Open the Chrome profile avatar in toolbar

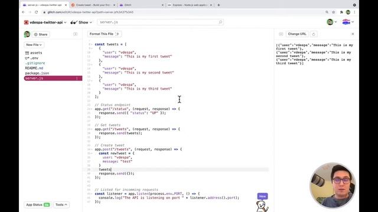click(x=348, y=12)
